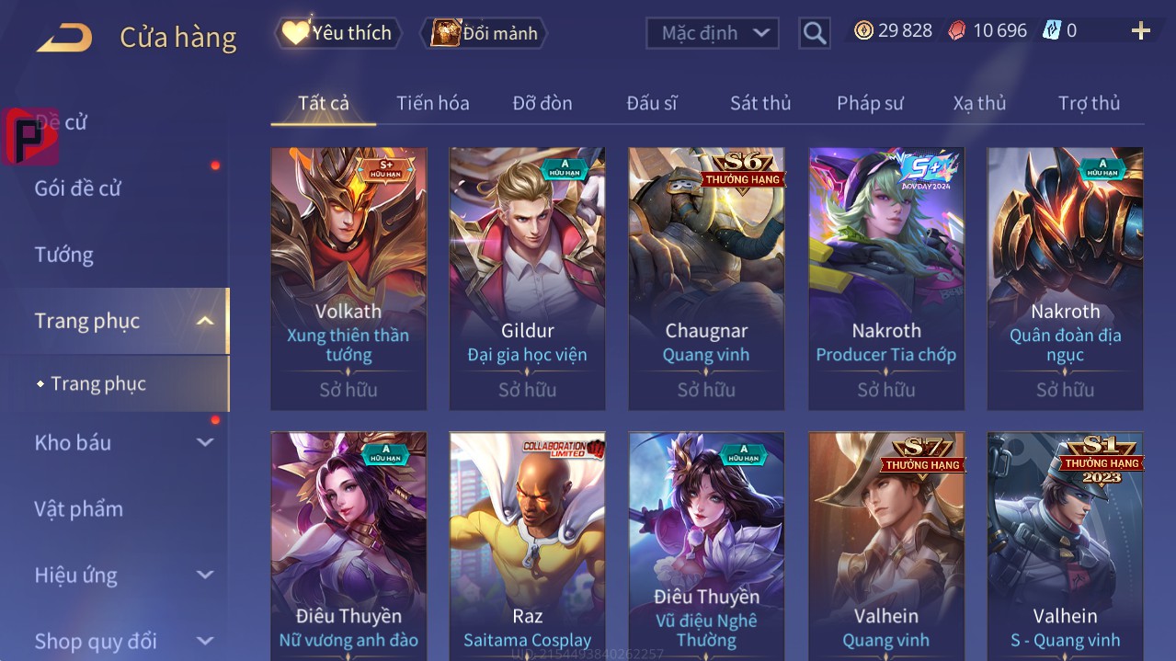Expand the Shop quy đổi section
The image size is (1176, 661).
(x=205, y=641)
